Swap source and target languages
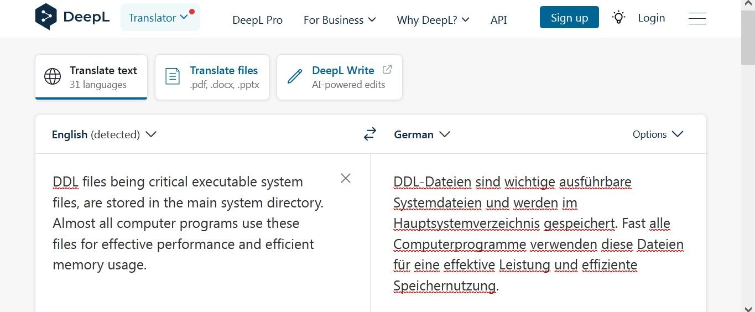The height and width of the screenshot is (312, 755). (x=370, y=134)
